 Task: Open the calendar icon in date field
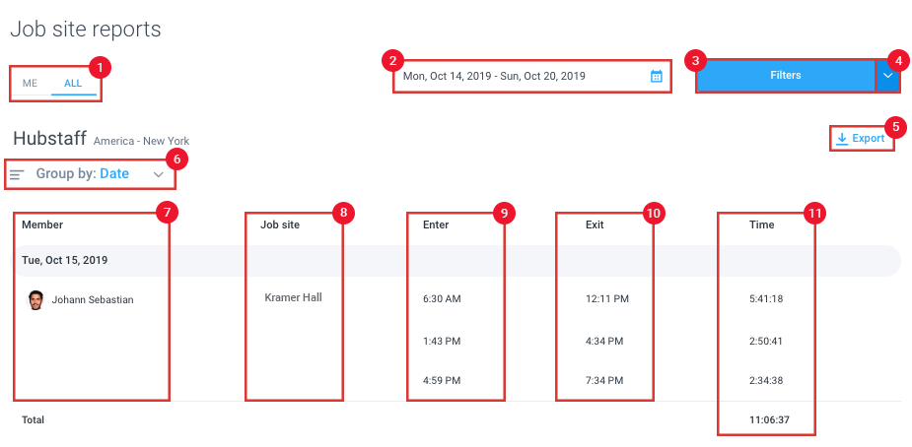point(656,76)
